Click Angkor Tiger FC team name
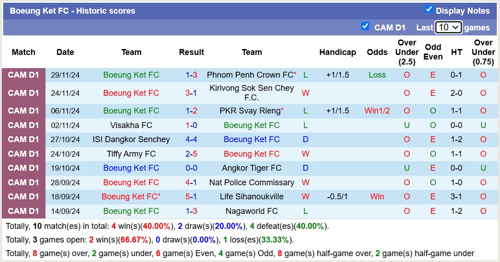The width and height of the screenshot is (500, 262). (x=252, y=168)
